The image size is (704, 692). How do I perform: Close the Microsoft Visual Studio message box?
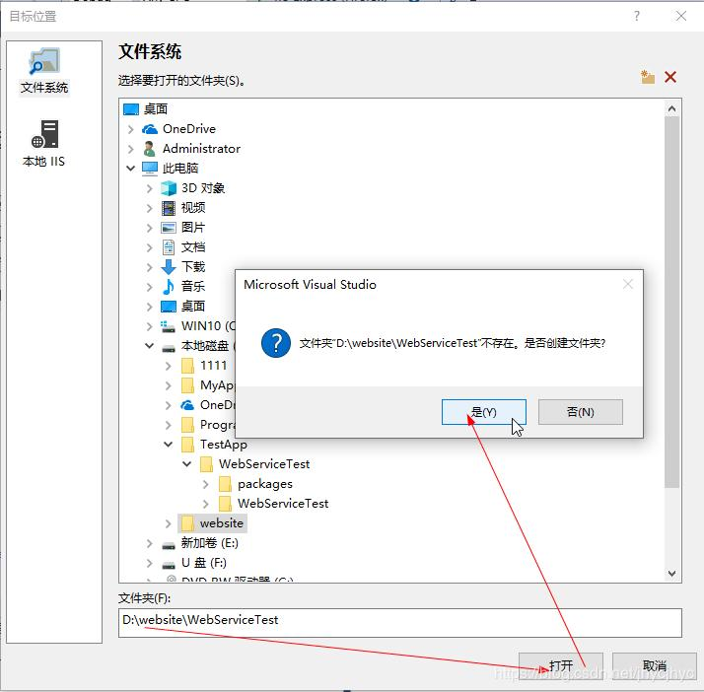(628, 284)
